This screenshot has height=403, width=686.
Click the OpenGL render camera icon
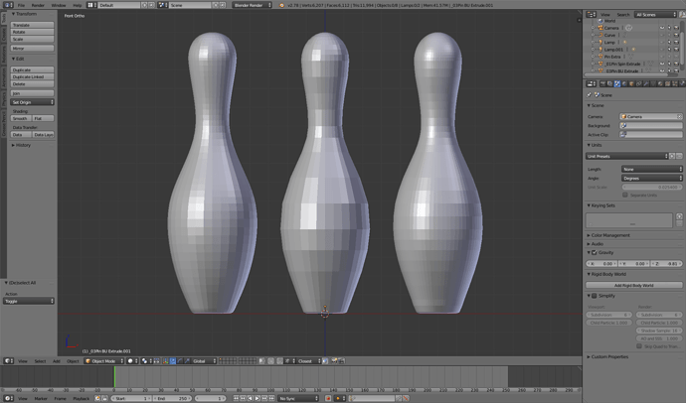pos(335,361)
